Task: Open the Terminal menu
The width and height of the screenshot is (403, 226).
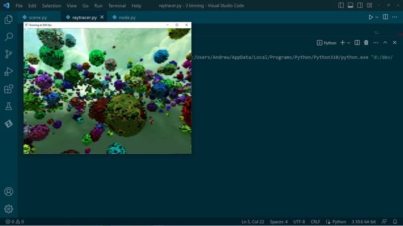Action: pos(117,6)
